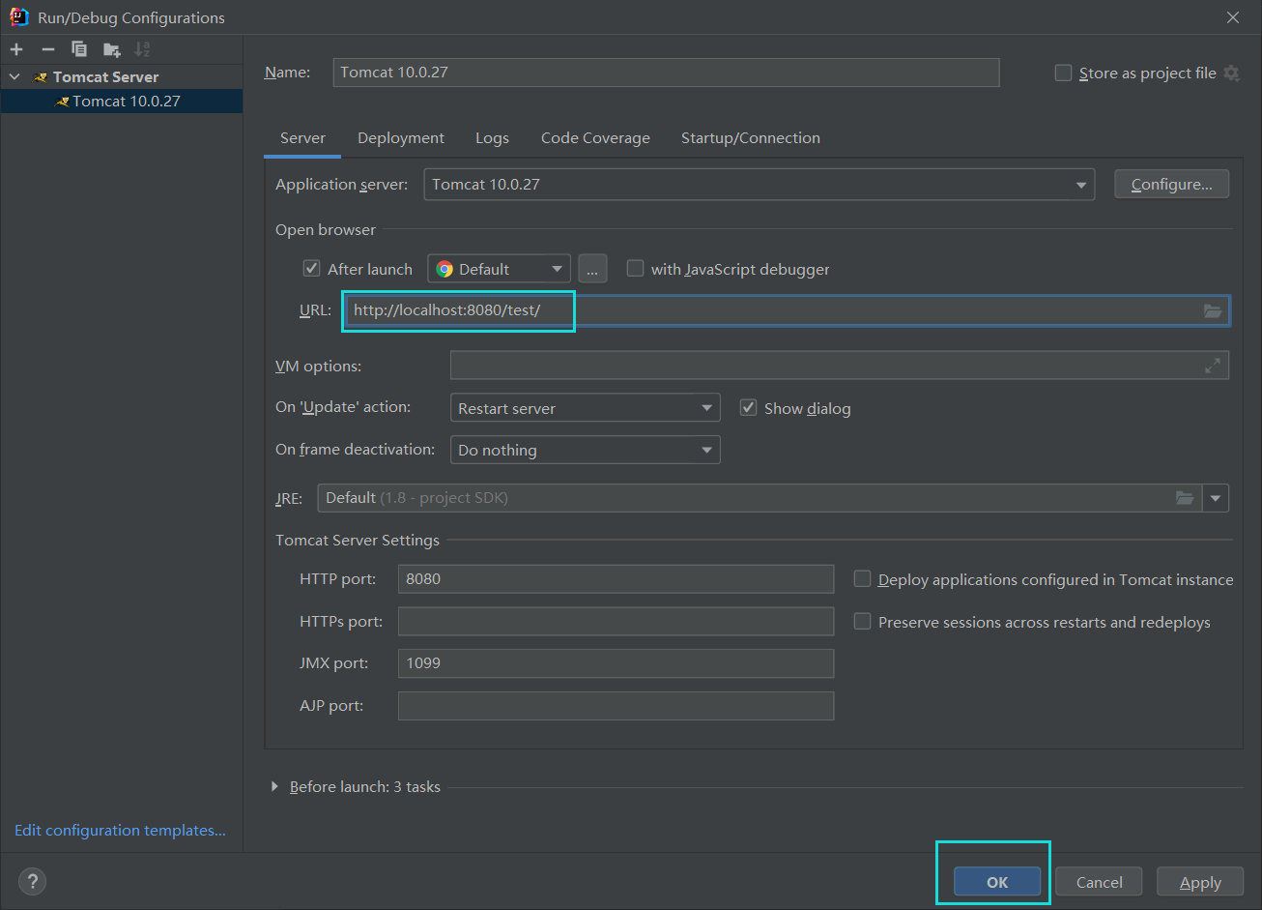The height and width of the screenshot is (910, 1262).
Task: Enable Store as project file
Action: [x=1063, y=73]
